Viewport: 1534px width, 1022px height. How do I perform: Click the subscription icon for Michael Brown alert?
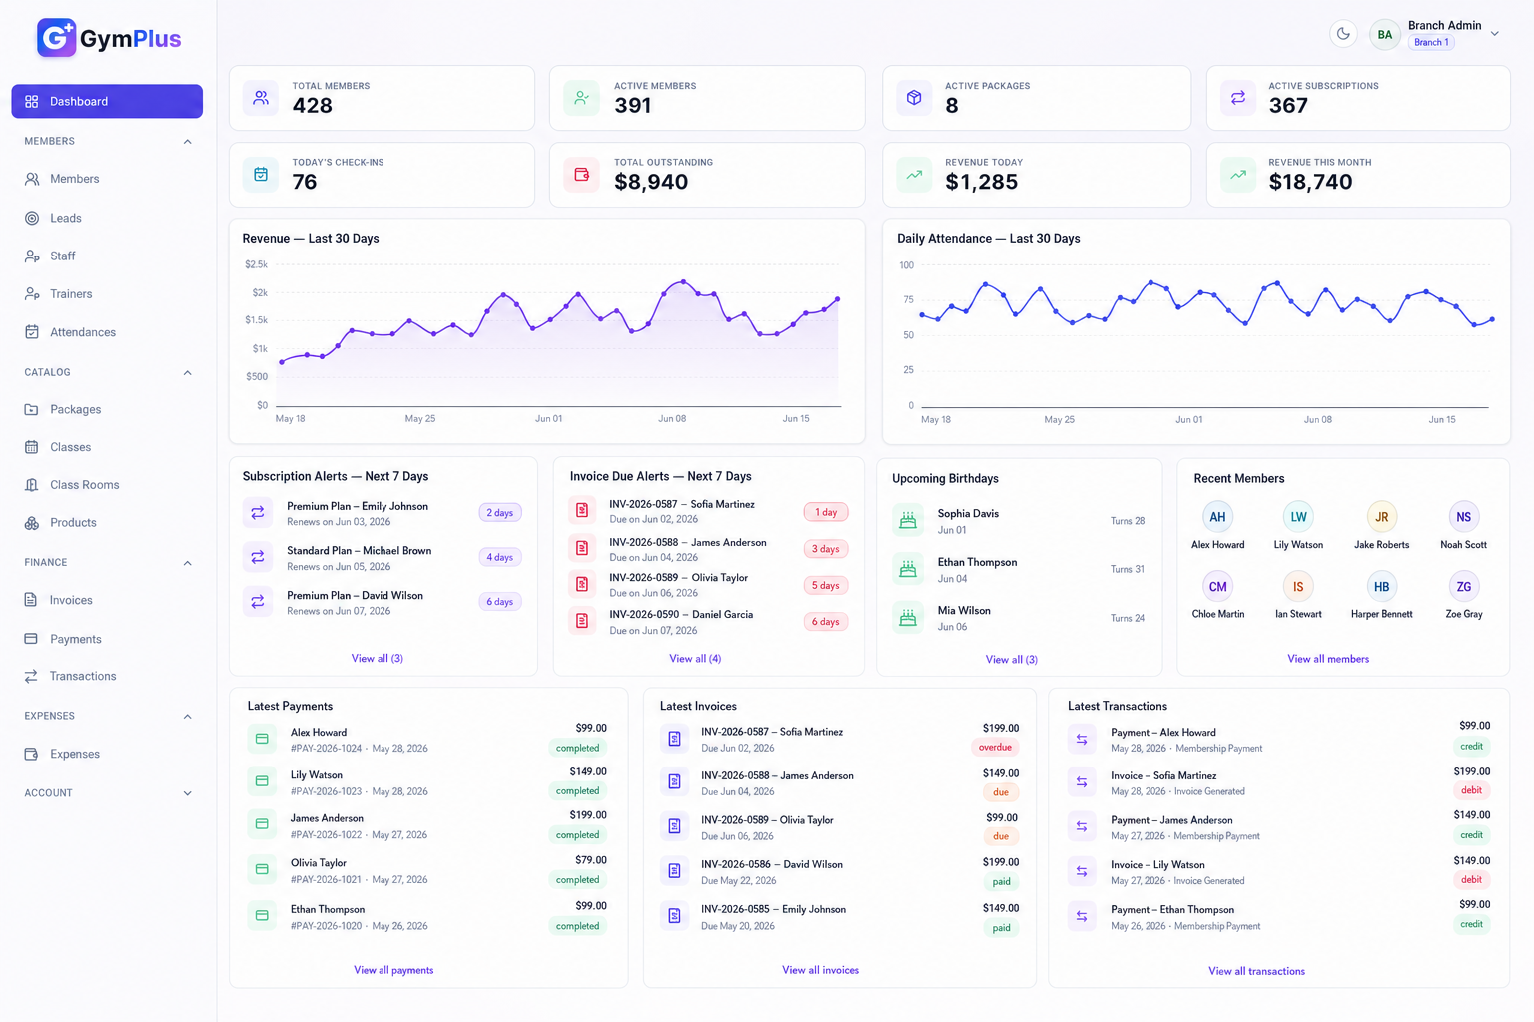coord(258,557)
